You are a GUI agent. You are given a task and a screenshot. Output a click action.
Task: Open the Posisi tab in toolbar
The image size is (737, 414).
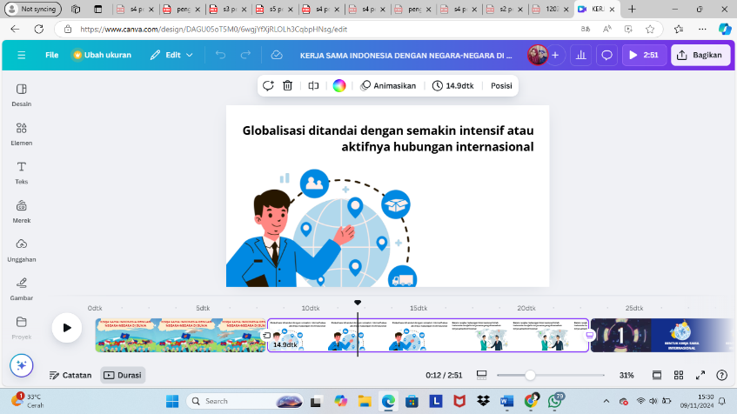[501, 86]
